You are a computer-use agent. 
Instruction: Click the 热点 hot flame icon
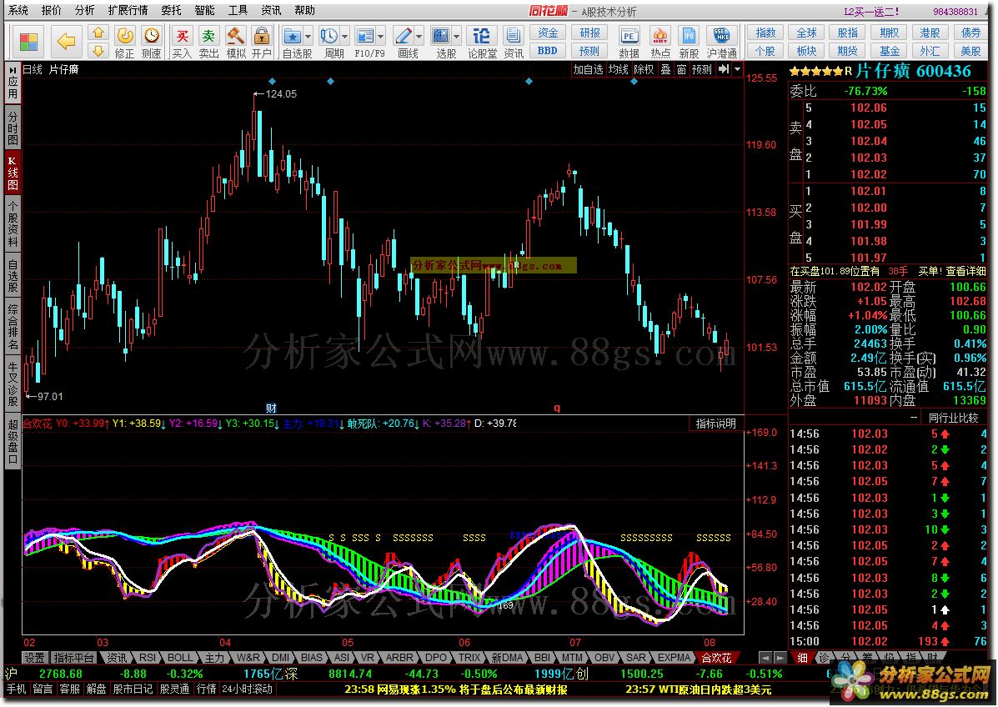tap(660, 42)
